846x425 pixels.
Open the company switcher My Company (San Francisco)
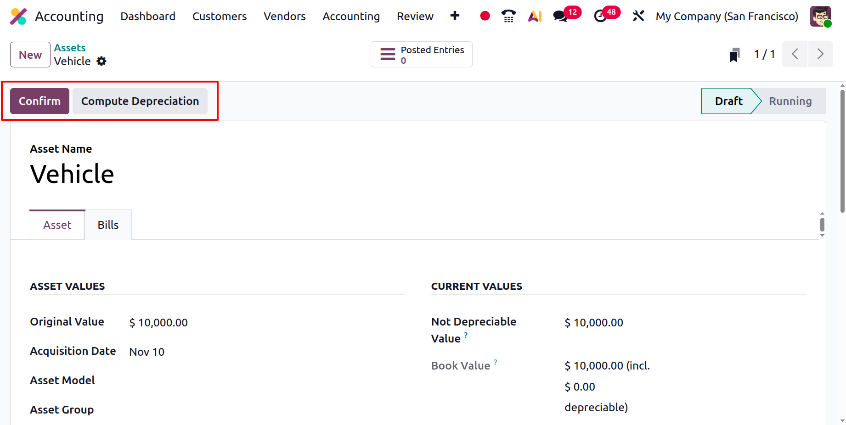(x=727, y=17)
